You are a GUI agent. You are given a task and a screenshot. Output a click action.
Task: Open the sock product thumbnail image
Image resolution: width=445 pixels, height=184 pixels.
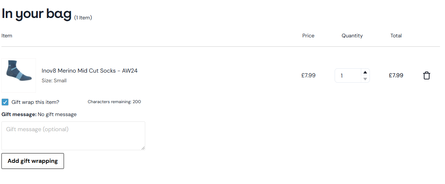[19, 75]
